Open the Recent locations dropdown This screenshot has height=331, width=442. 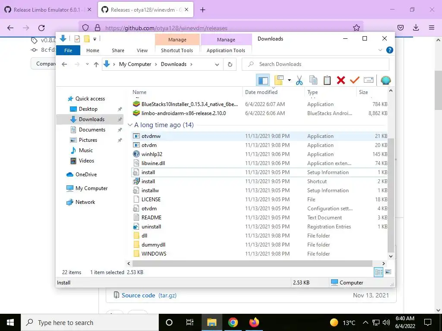tap(87, 64)
